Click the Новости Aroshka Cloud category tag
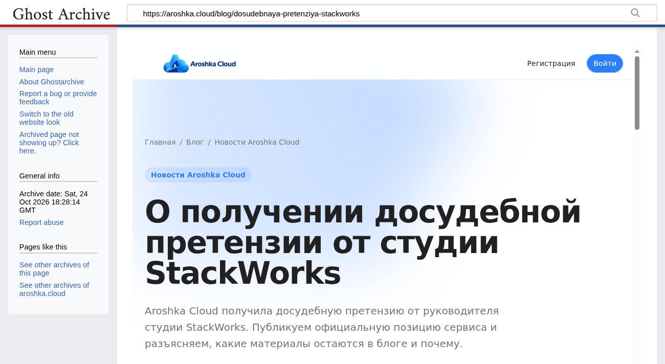Screen dimensions: 665x364 pyautogui.click(x=198, y=175)
